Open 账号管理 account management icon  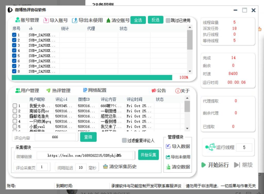18,20
